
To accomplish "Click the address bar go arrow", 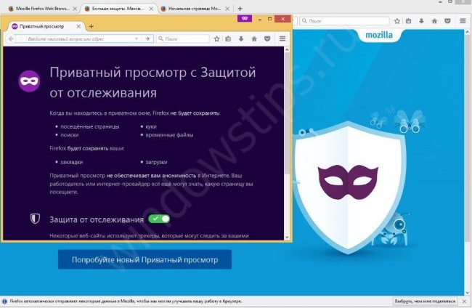I will [147, 38].
